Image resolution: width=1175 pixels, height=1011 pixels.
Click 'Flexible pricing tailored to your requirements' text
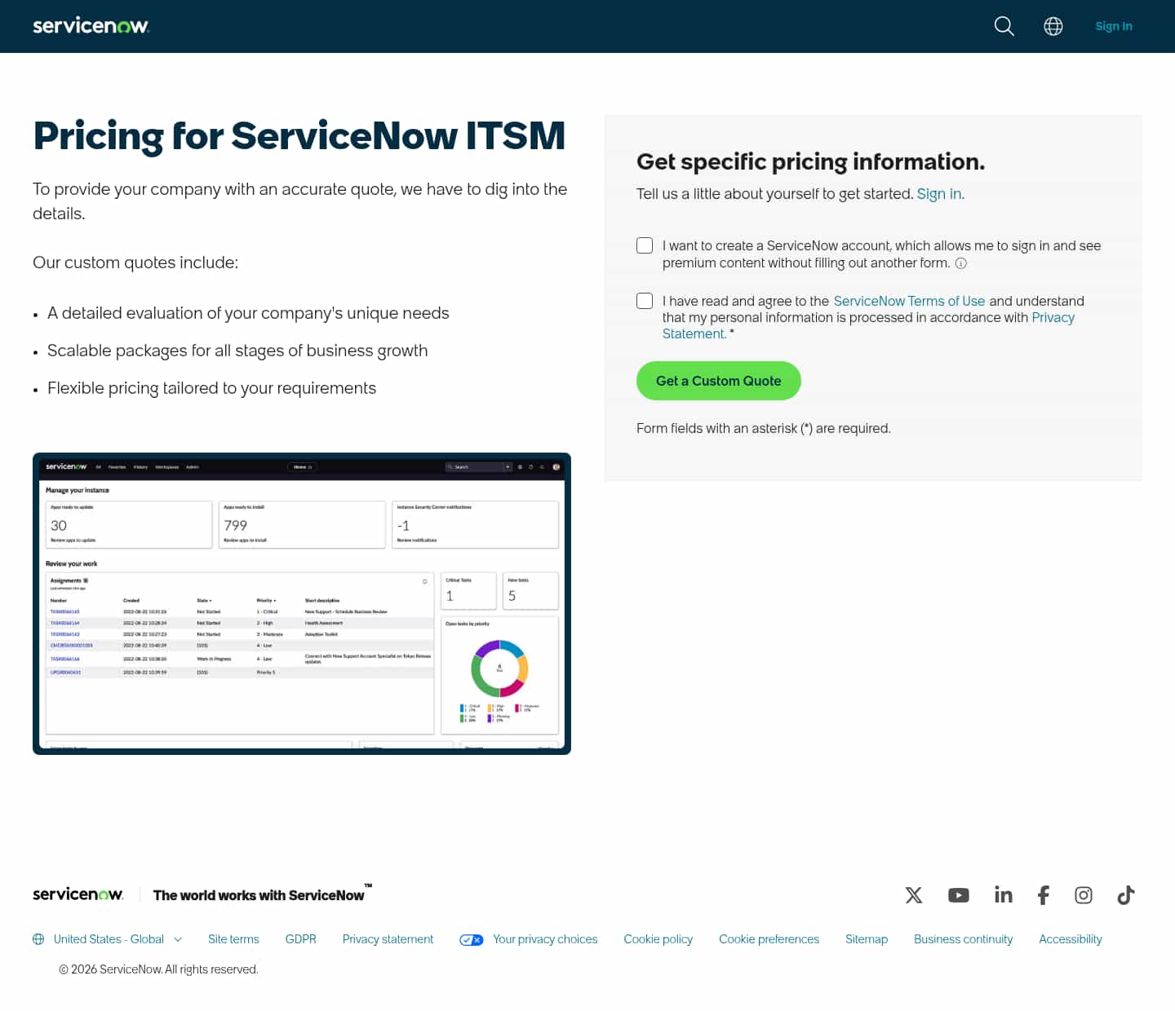pyautogui.click(x=211, y=388)
